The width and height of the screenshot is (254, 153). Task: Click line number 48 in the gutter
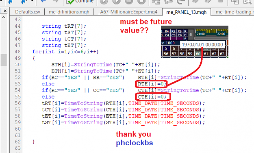pos(17,52)
